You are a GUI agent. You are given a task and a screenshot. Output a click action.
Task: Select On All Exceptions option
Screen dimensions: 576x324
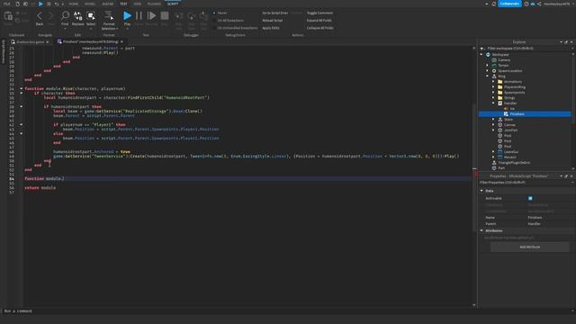(228, 21)
